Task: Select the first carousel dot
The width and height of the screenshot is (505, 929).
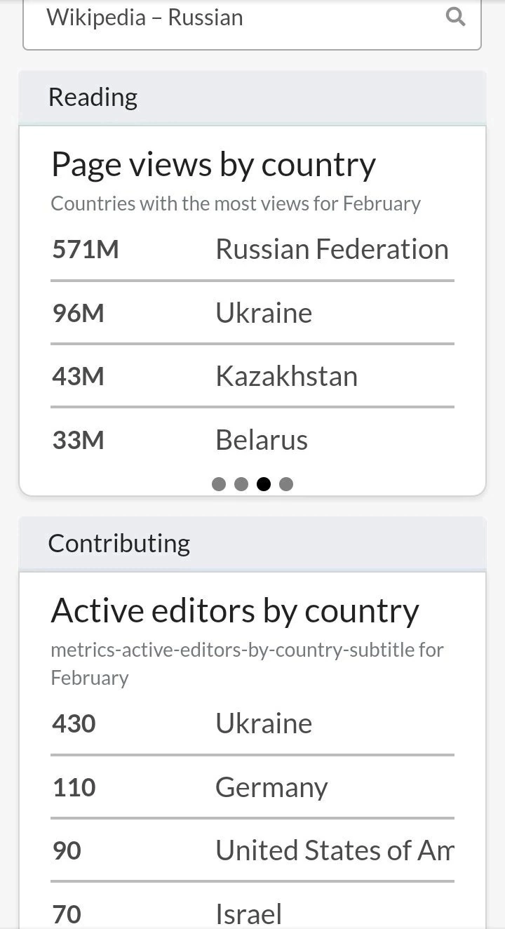Action: [x=219, y=483]
